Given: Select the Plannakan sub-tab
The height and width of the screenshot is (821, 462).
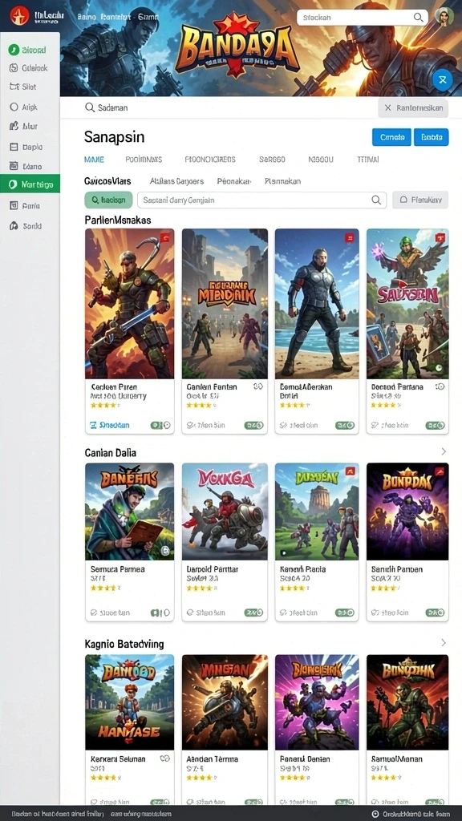Looking at the screenshot, I should pyautogui.click(x=283, y=181).
